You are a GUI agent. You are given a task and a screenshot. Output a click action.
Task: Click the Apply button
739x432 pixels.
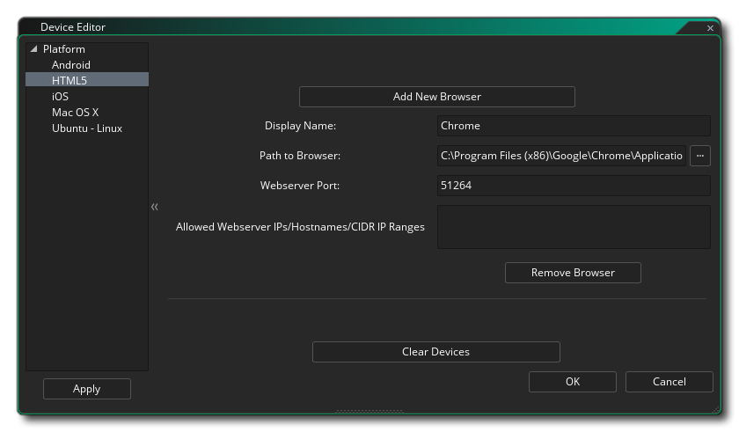[x=87, y=389]
